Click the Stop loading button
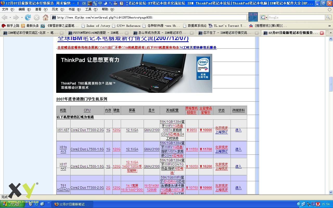The width and height of the screenshot is (333, 208). pyautogui.click(x=37, y=17)
